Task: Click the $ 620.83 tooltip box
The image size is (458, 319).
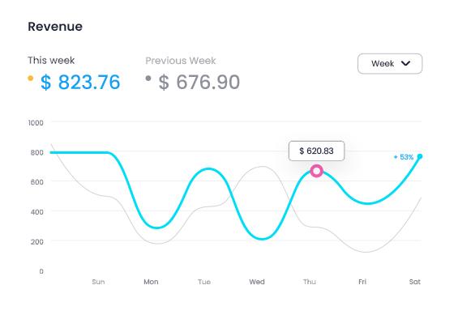Action: click(316, 151)
